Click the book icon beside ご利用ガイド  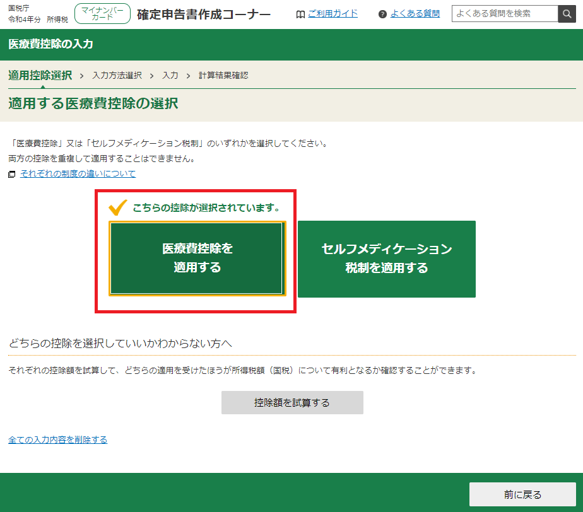coord(300,15)
